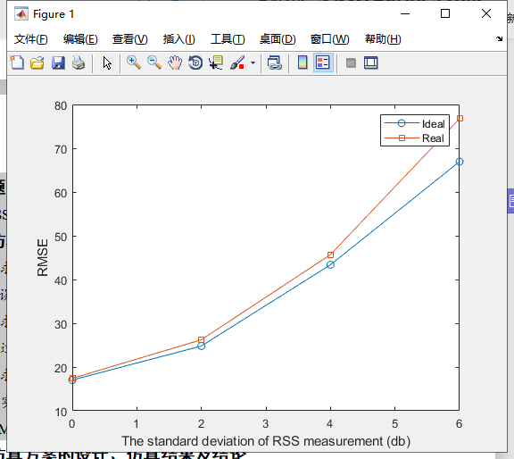Open the 文件(F) menu
Screen dimensions: 514x459
point(31,39)
